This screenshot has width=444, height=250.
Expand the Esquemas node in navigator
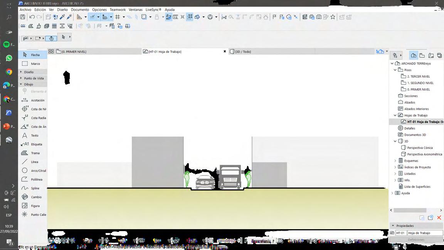[395, 161]
